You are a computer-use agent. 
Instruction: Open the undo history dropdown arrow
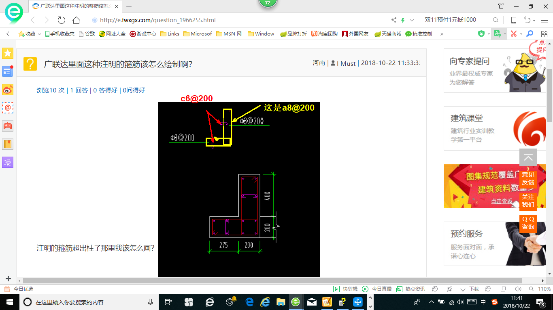pos(534,21)
